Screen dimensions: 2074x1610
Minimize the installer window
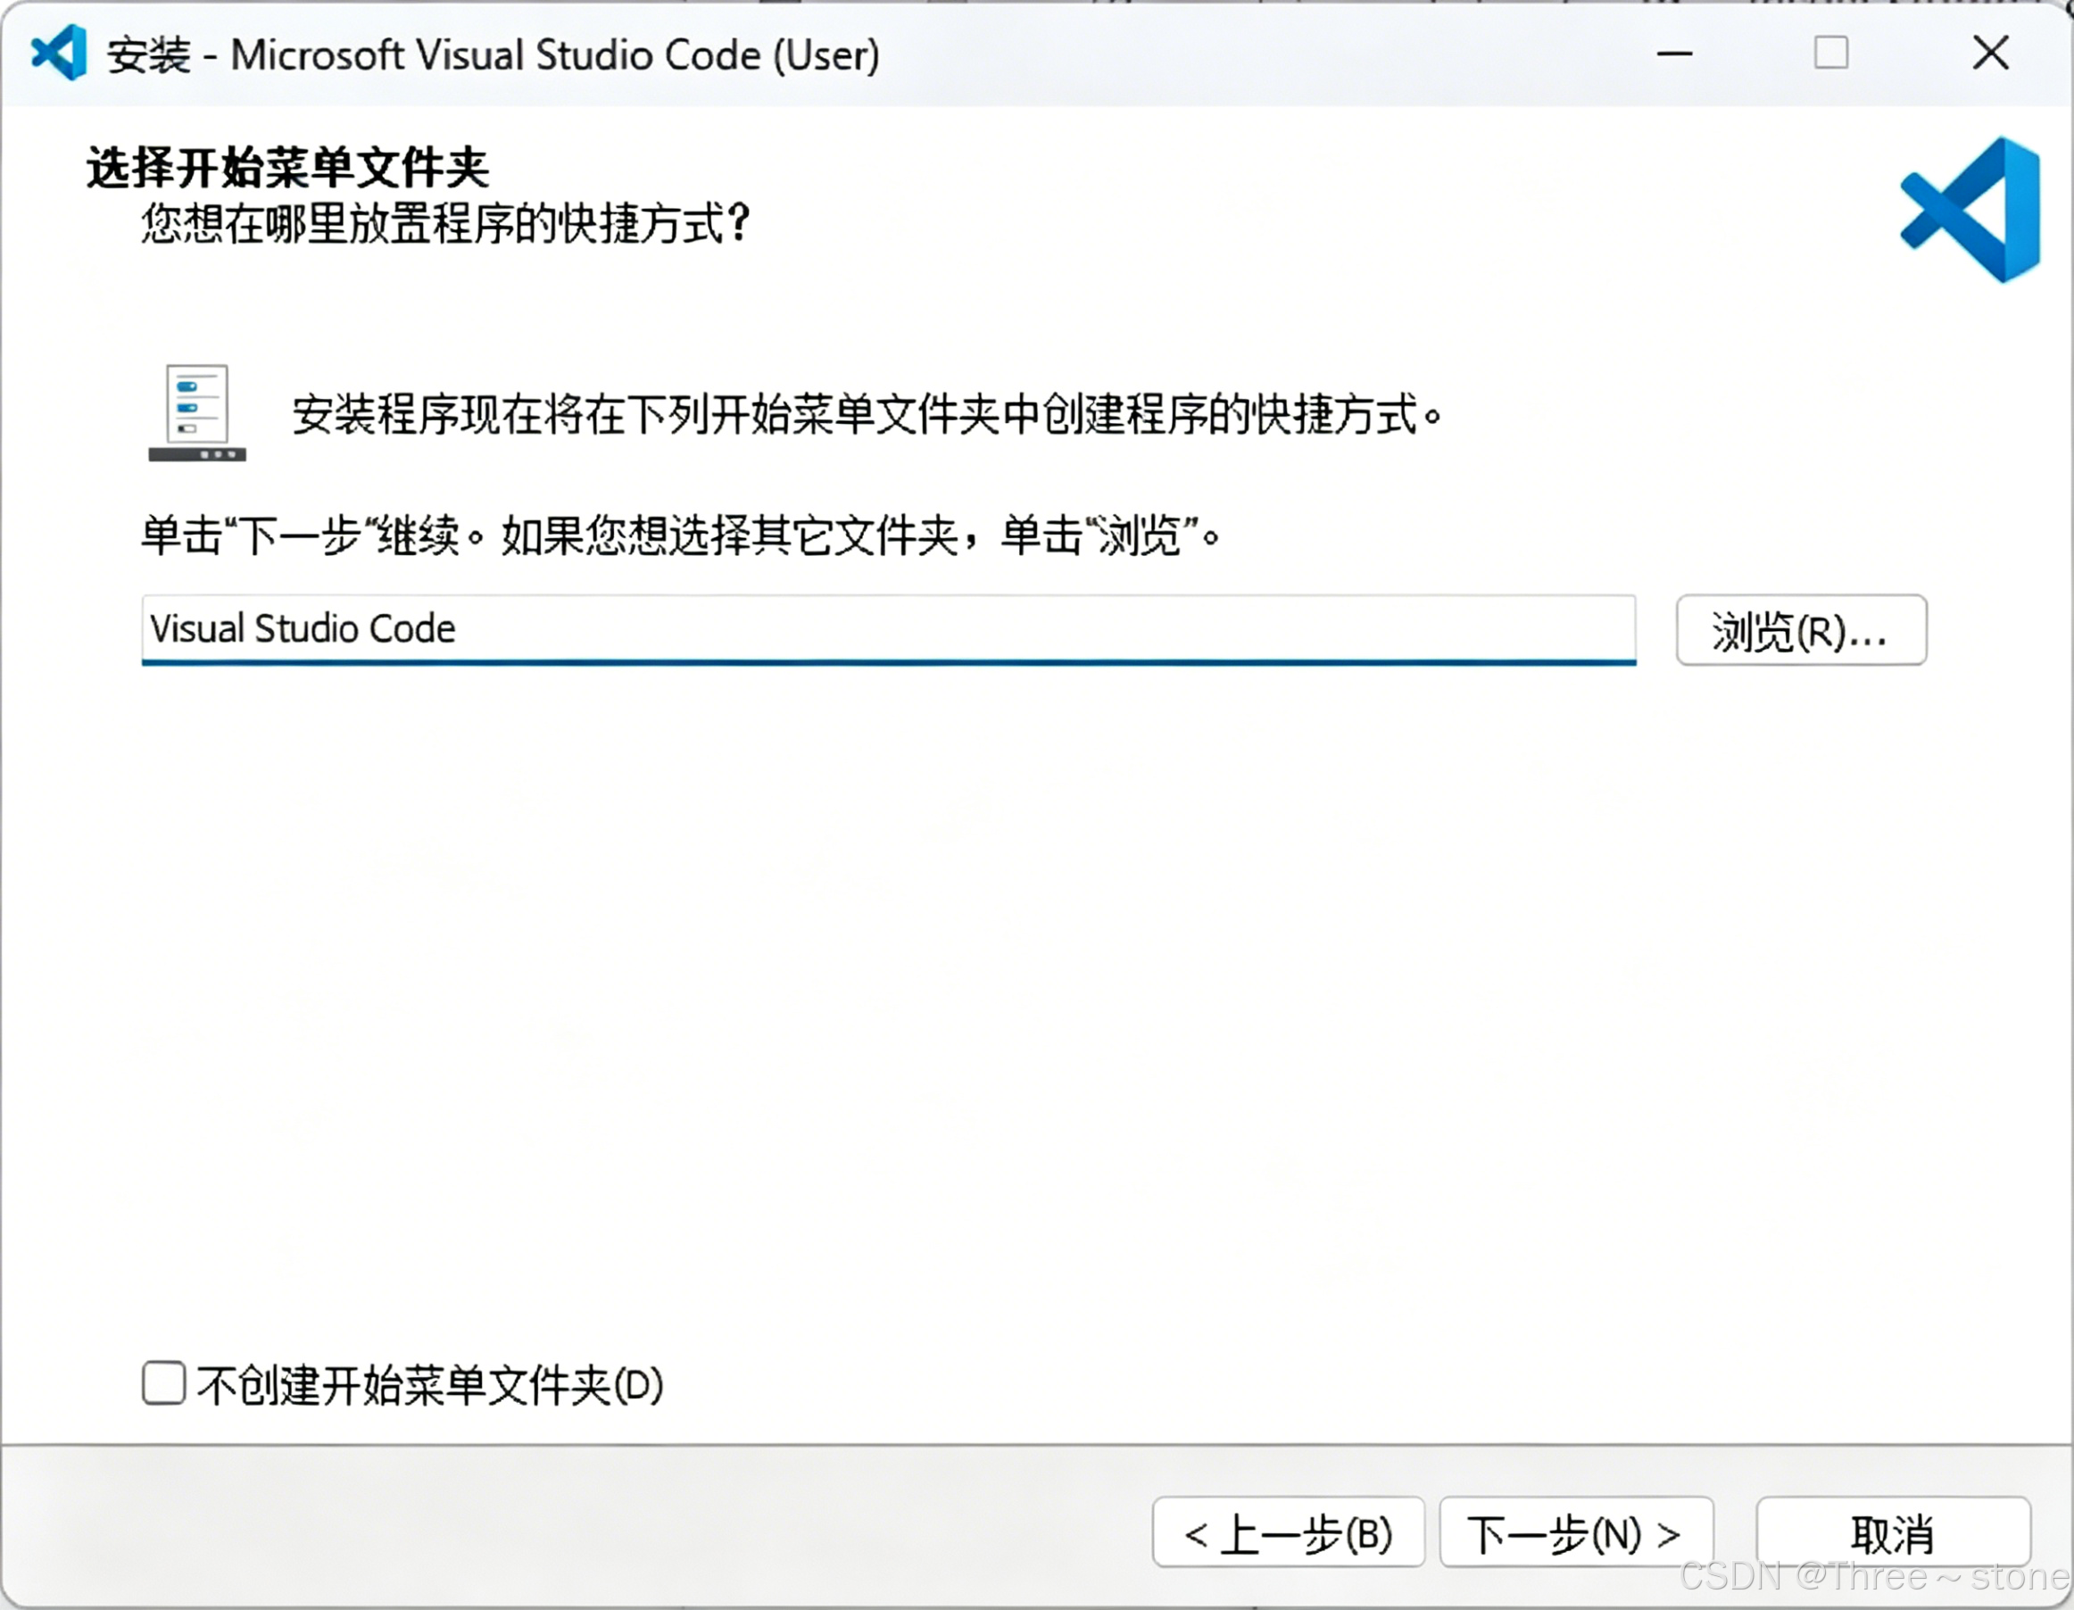(1674, 54)
